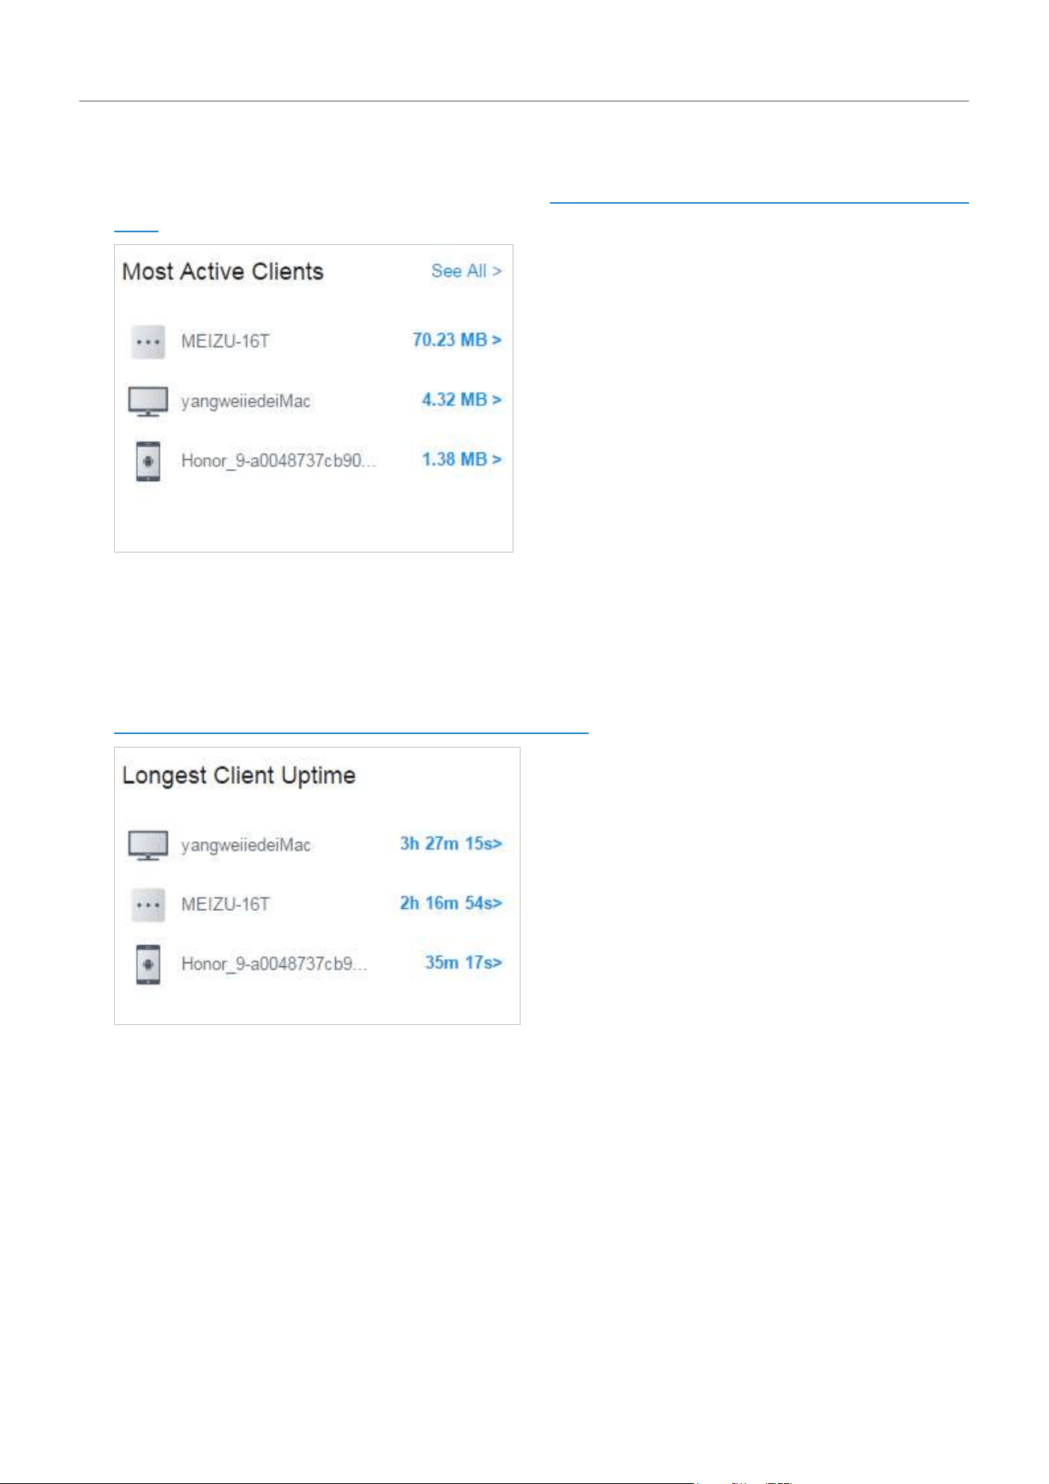The width and height of the screenshot is (1049, 1484).
Task: Click the Honor_9 phone icon in Longest Client Uptime
Action: coord(148,965)
